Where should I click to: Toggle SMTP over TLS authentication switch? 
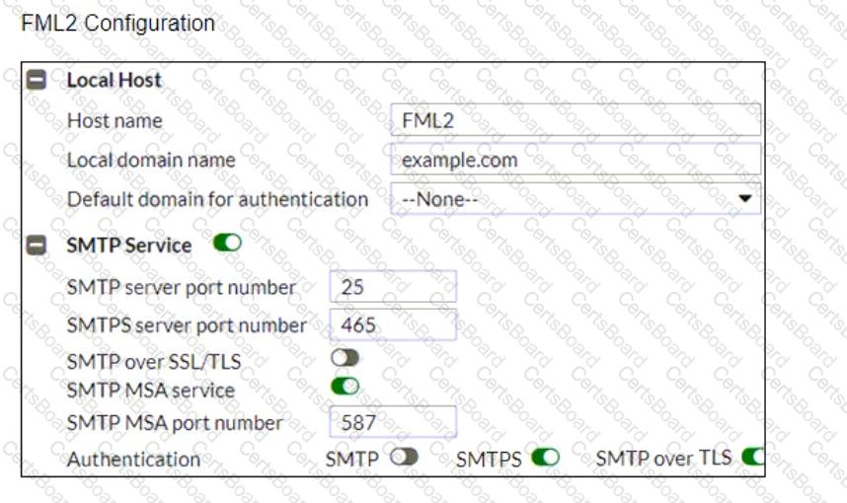pyautogui.click(x=753, y=457)
